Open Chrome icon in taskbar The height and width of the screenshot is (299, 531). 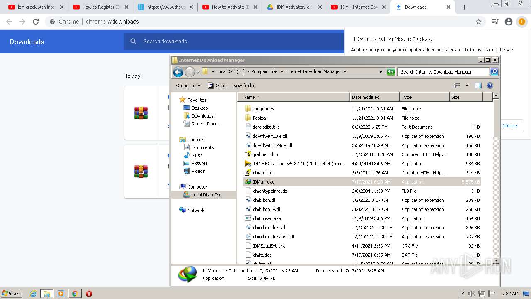click(x=75, y=294)
